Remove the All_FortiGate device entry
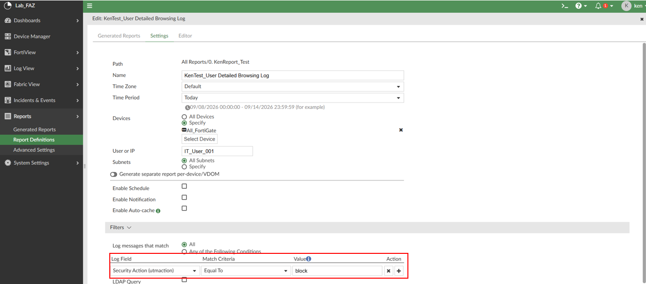 coord(401,130)
